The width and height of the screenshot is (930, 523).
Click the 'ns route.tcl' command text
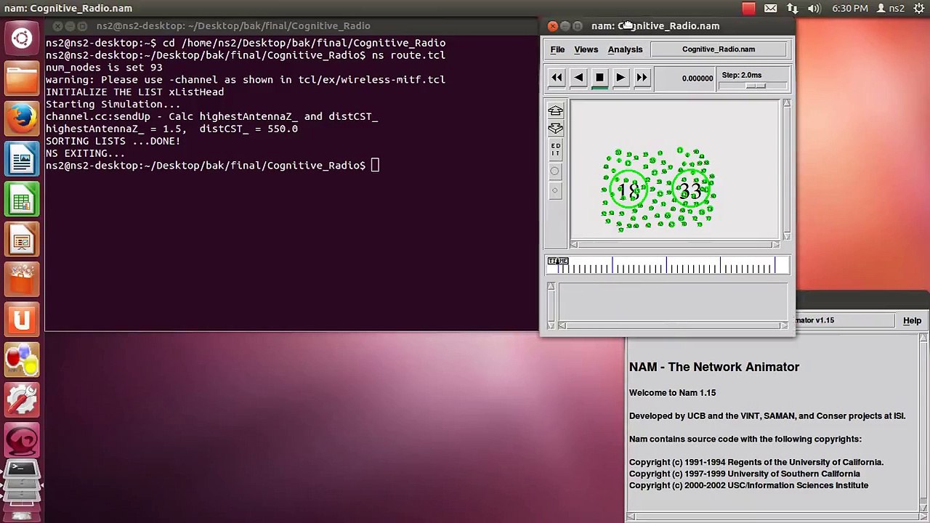(407, 55)
